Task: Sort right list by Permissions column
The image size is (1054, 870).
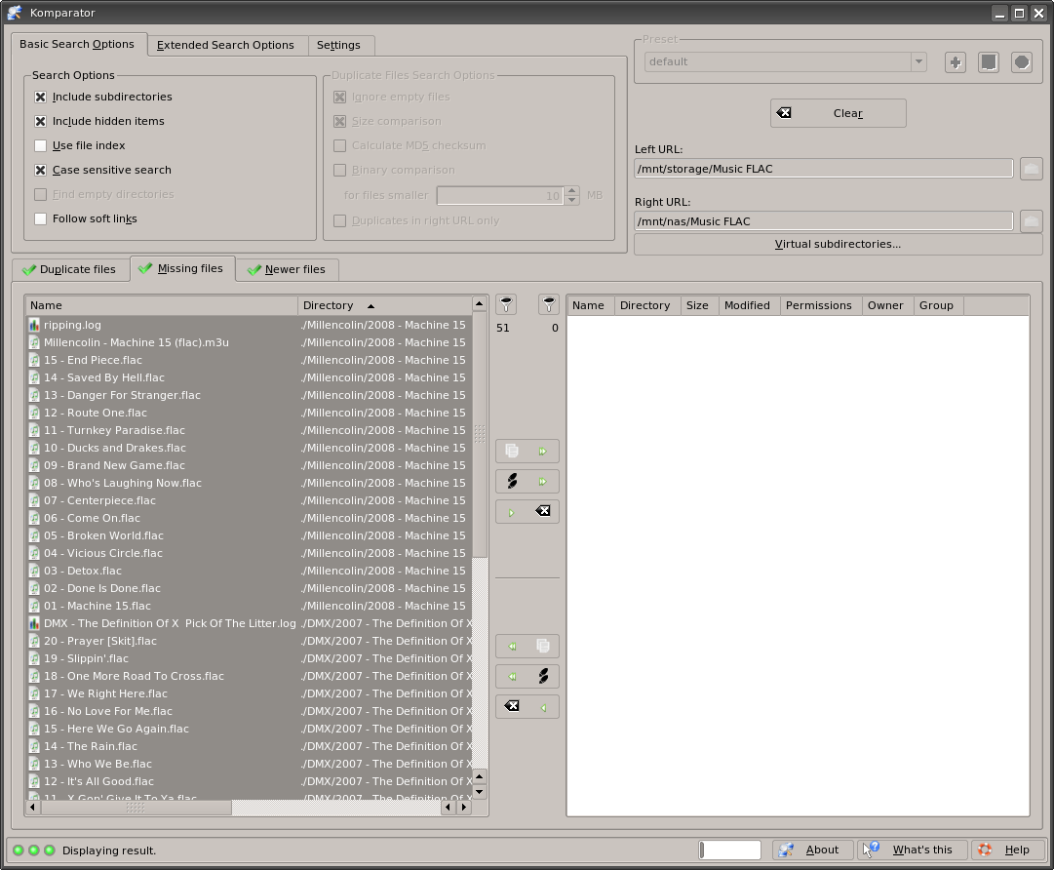Action: click(820, 305)
